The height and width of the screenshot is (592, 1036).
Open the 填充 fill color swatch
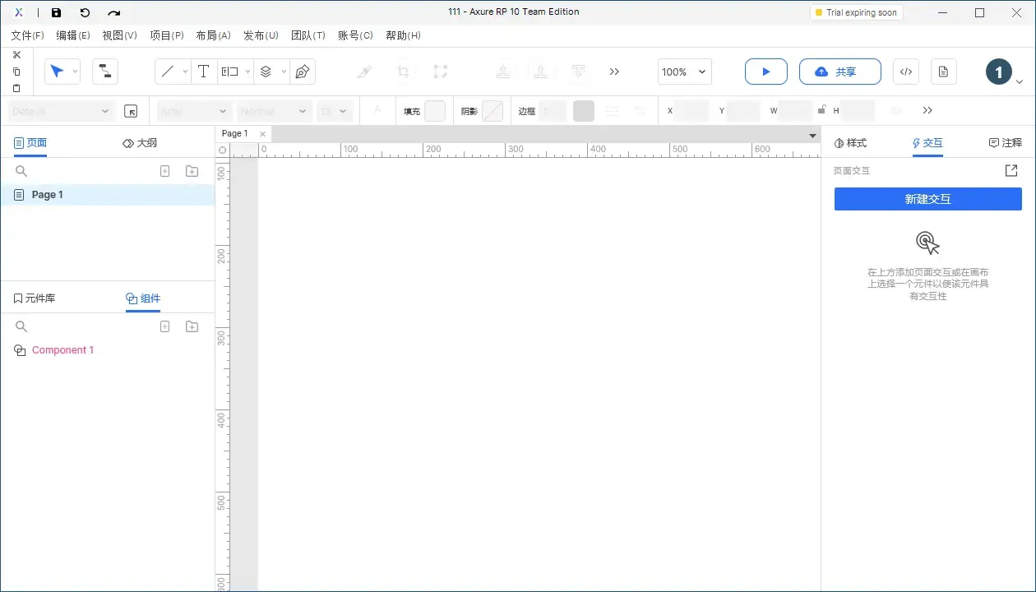click(435, 111)
